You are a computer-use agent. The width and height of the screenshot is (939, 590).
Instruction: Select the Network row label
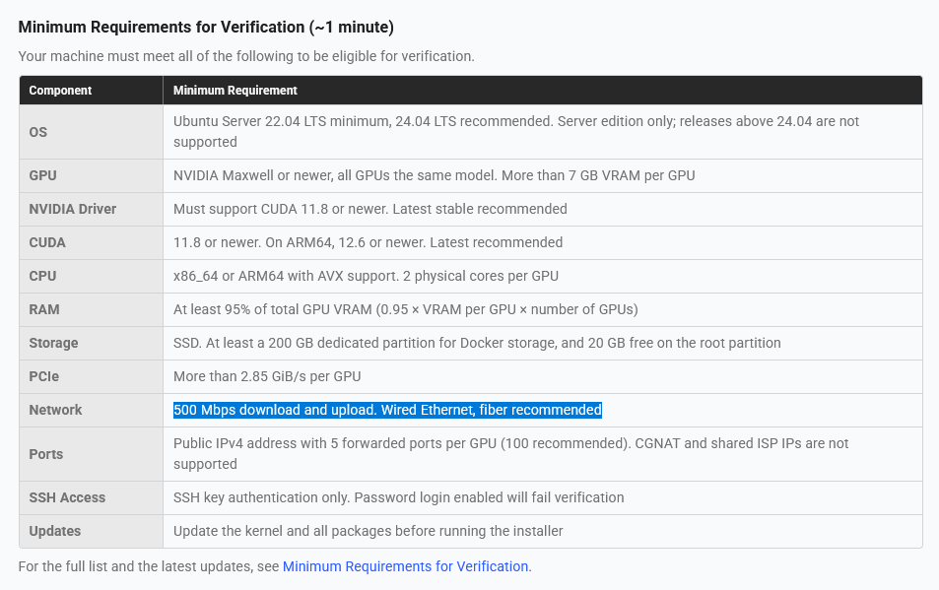(55, 411)
